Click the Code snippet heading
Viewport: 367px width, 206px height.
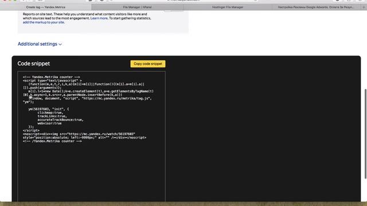pos(34,64)
